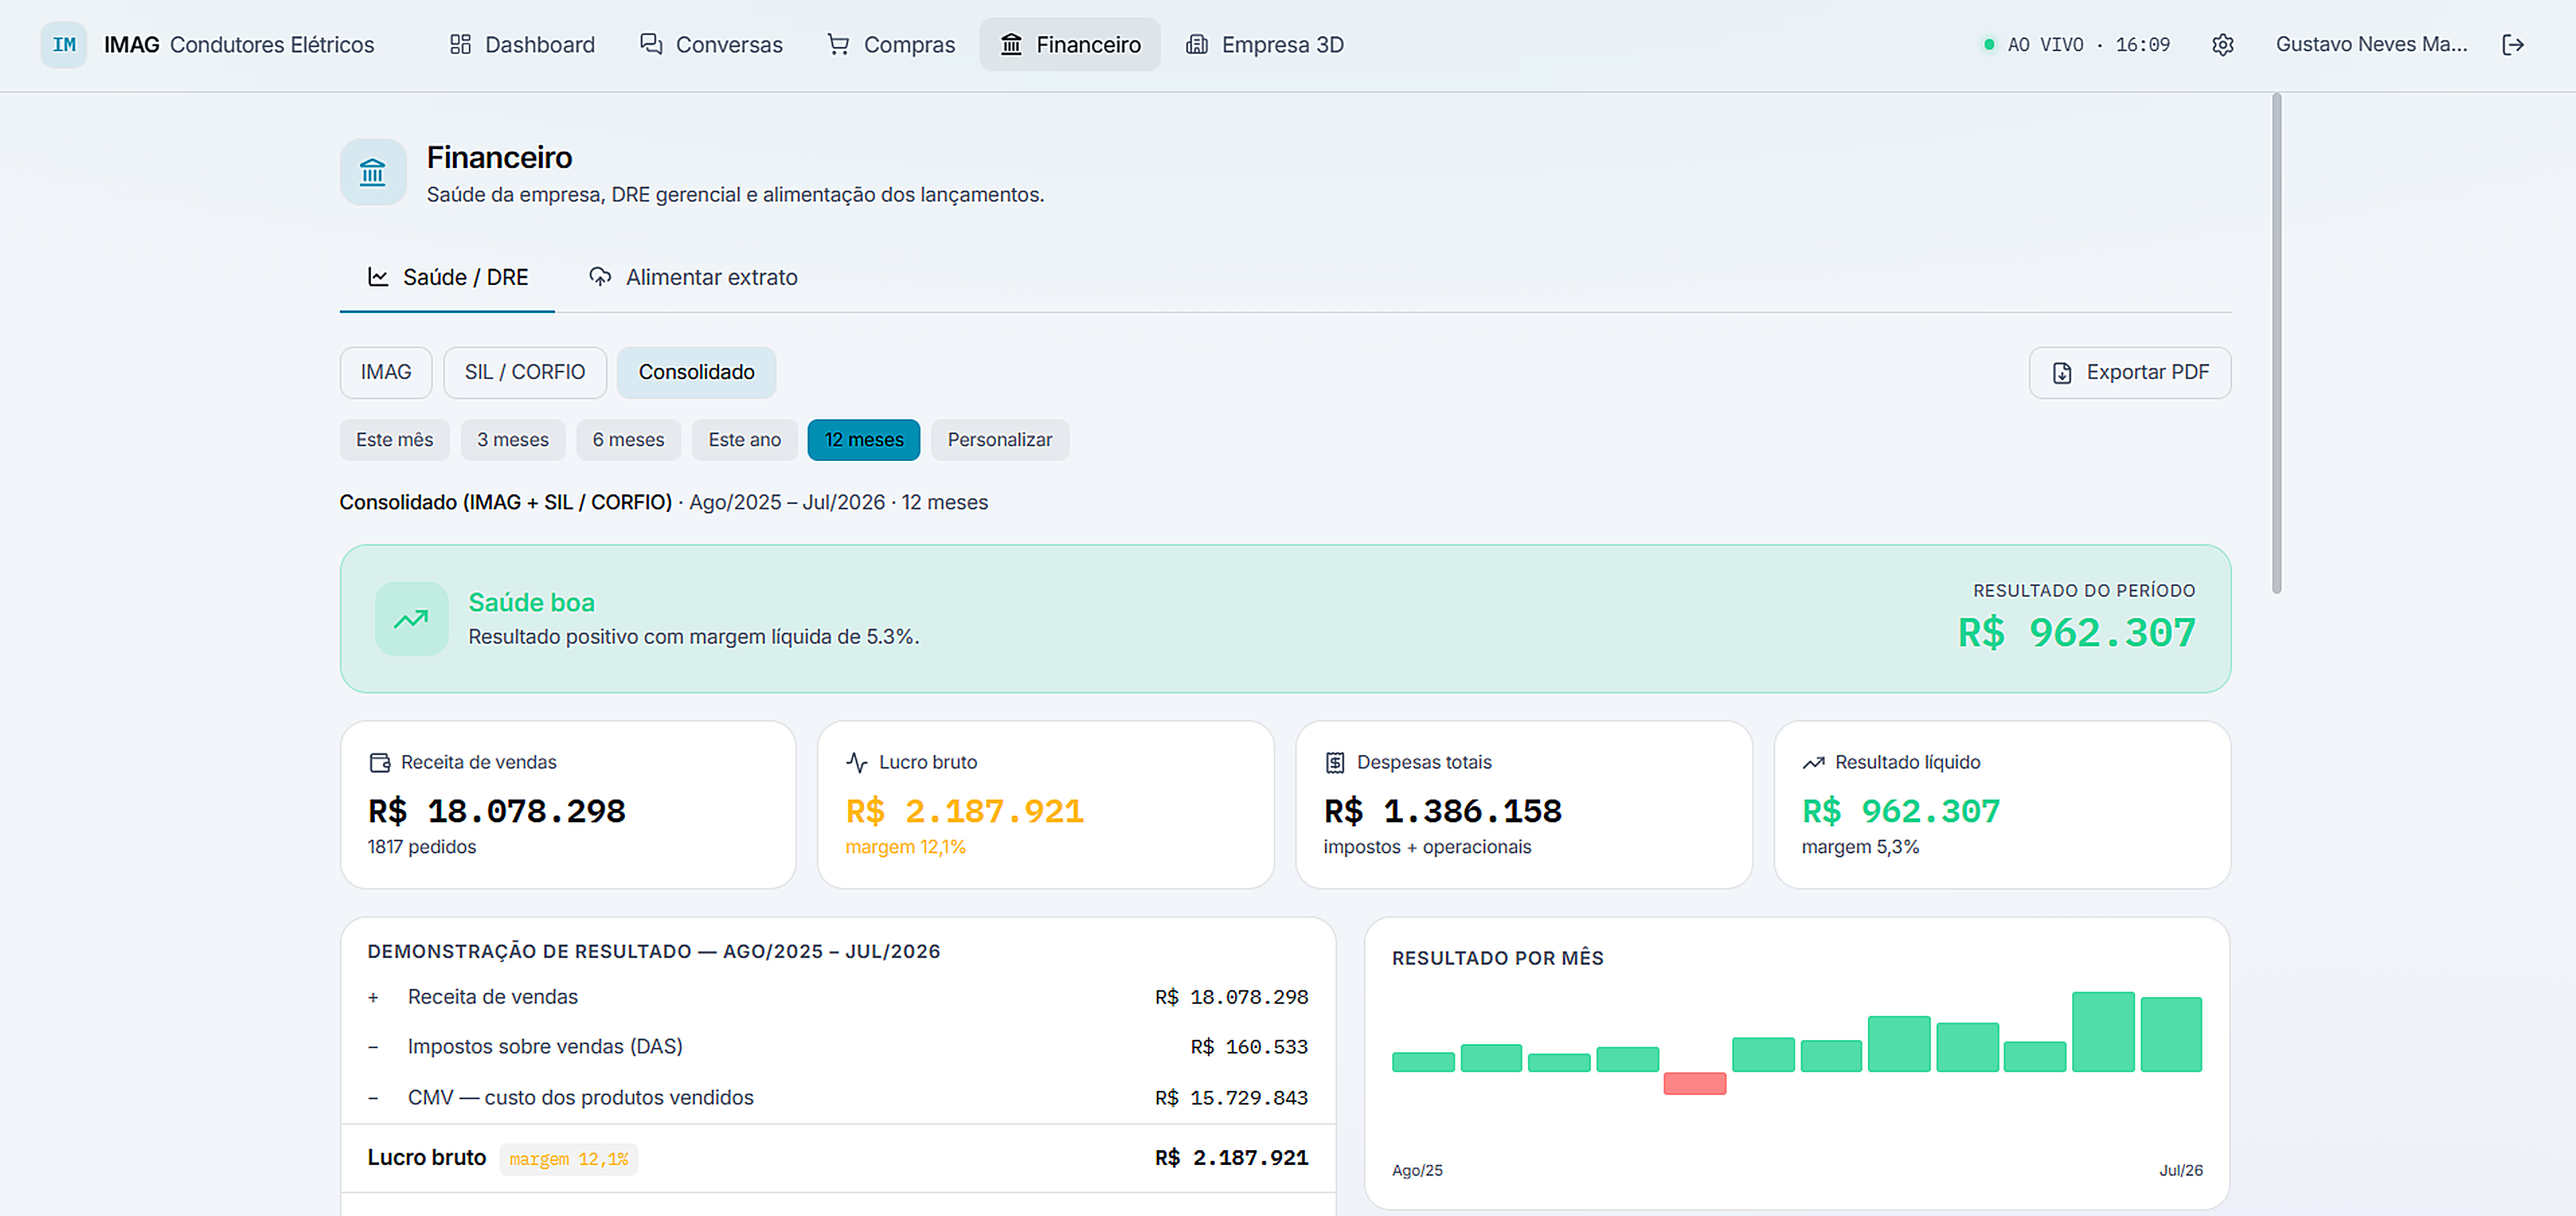Open the Gustavo Neves user menu
2576x1216 pixels.
(x=2371, y=45)
